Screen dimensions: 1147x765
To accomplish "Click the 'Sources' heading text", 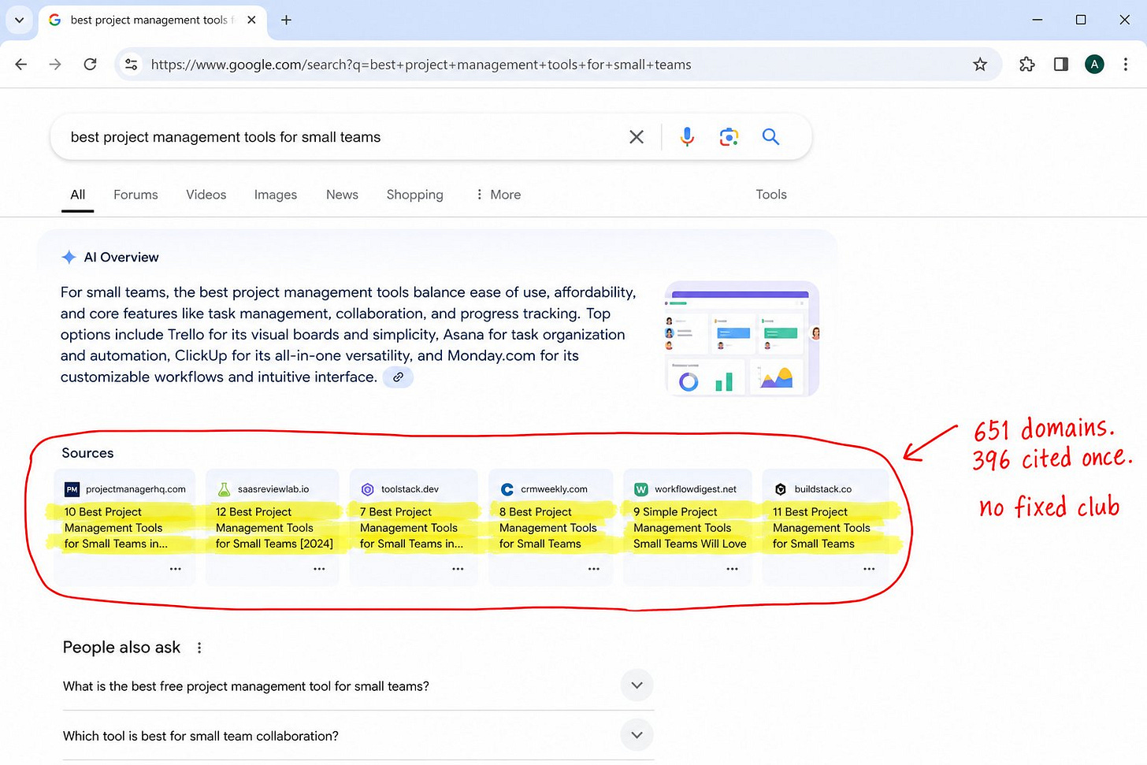I will (87, 453).
